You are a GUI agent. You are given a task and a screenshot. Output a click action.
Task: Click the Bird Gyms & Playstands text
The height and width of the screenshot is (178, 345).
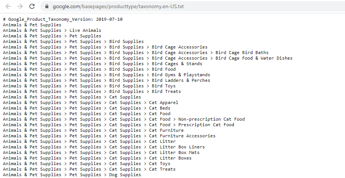click(181, 75)
